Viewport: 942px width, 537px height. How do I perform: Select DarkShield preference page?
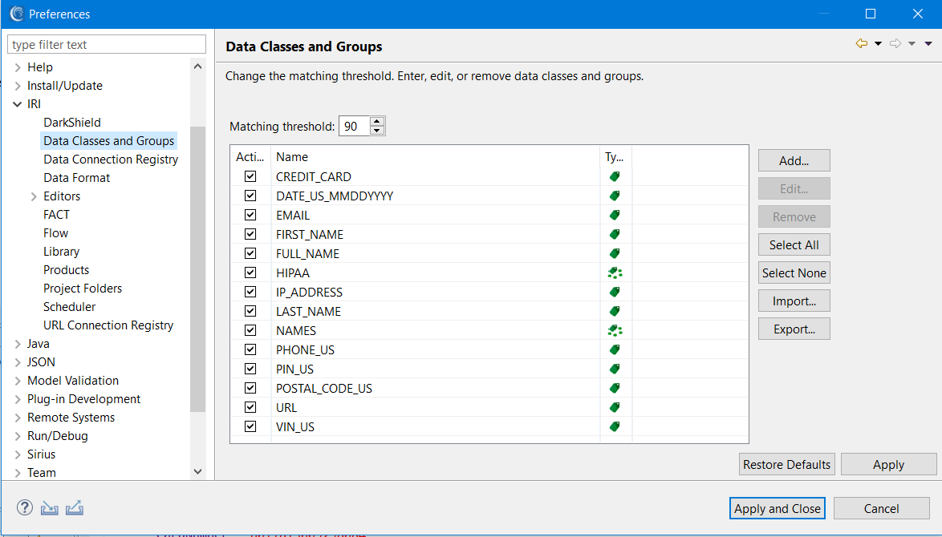point(72,123)
